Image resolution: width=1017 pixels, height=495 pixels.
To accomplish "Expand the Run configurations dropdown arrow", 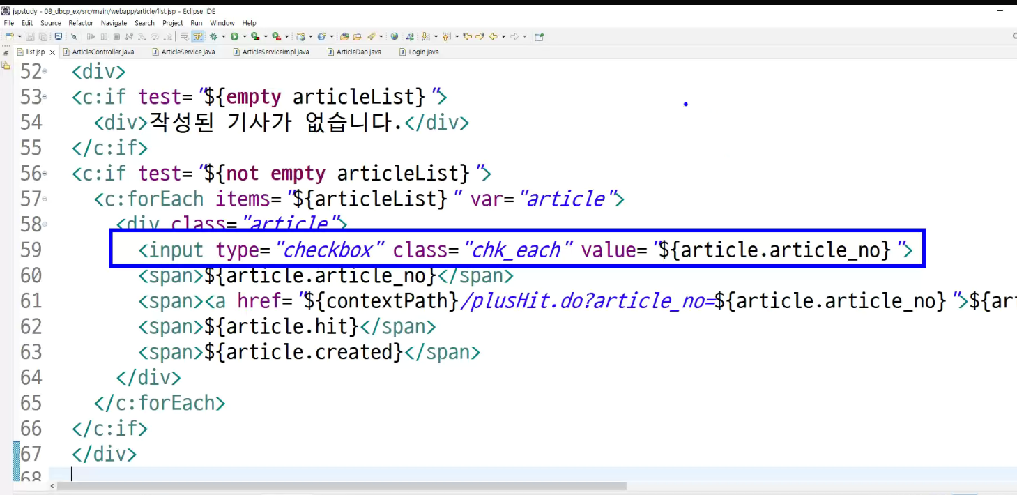I will pos(245,36).
